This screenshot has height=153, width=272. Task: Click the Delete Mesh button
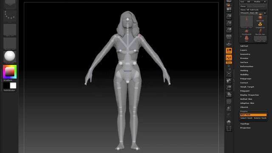click(x=260, y=118)
